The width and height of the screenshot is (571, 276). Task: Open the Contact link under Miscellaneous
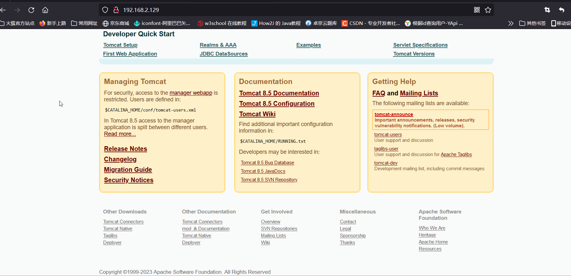point(348,222)
